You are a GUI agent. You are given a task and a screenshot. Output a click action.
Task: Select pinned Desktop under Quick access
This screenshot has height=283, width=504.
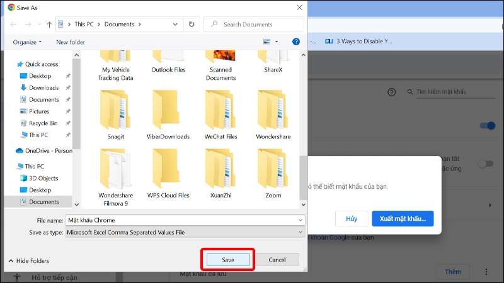point(40,76)
